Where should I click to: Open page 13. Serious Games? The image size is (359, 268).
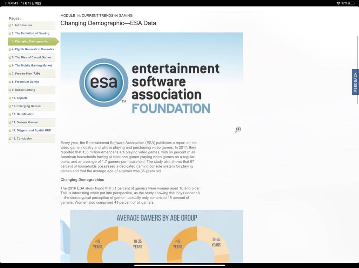(32, 122)
